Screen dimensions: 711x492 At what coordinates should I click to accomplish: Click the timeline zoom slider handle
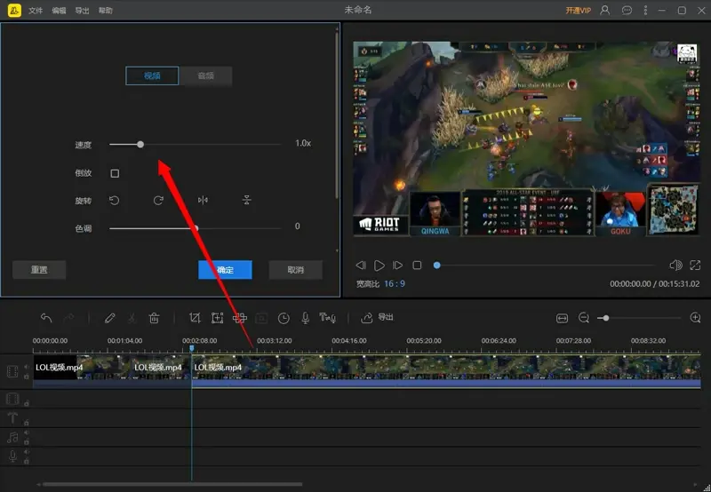(606, 318)
